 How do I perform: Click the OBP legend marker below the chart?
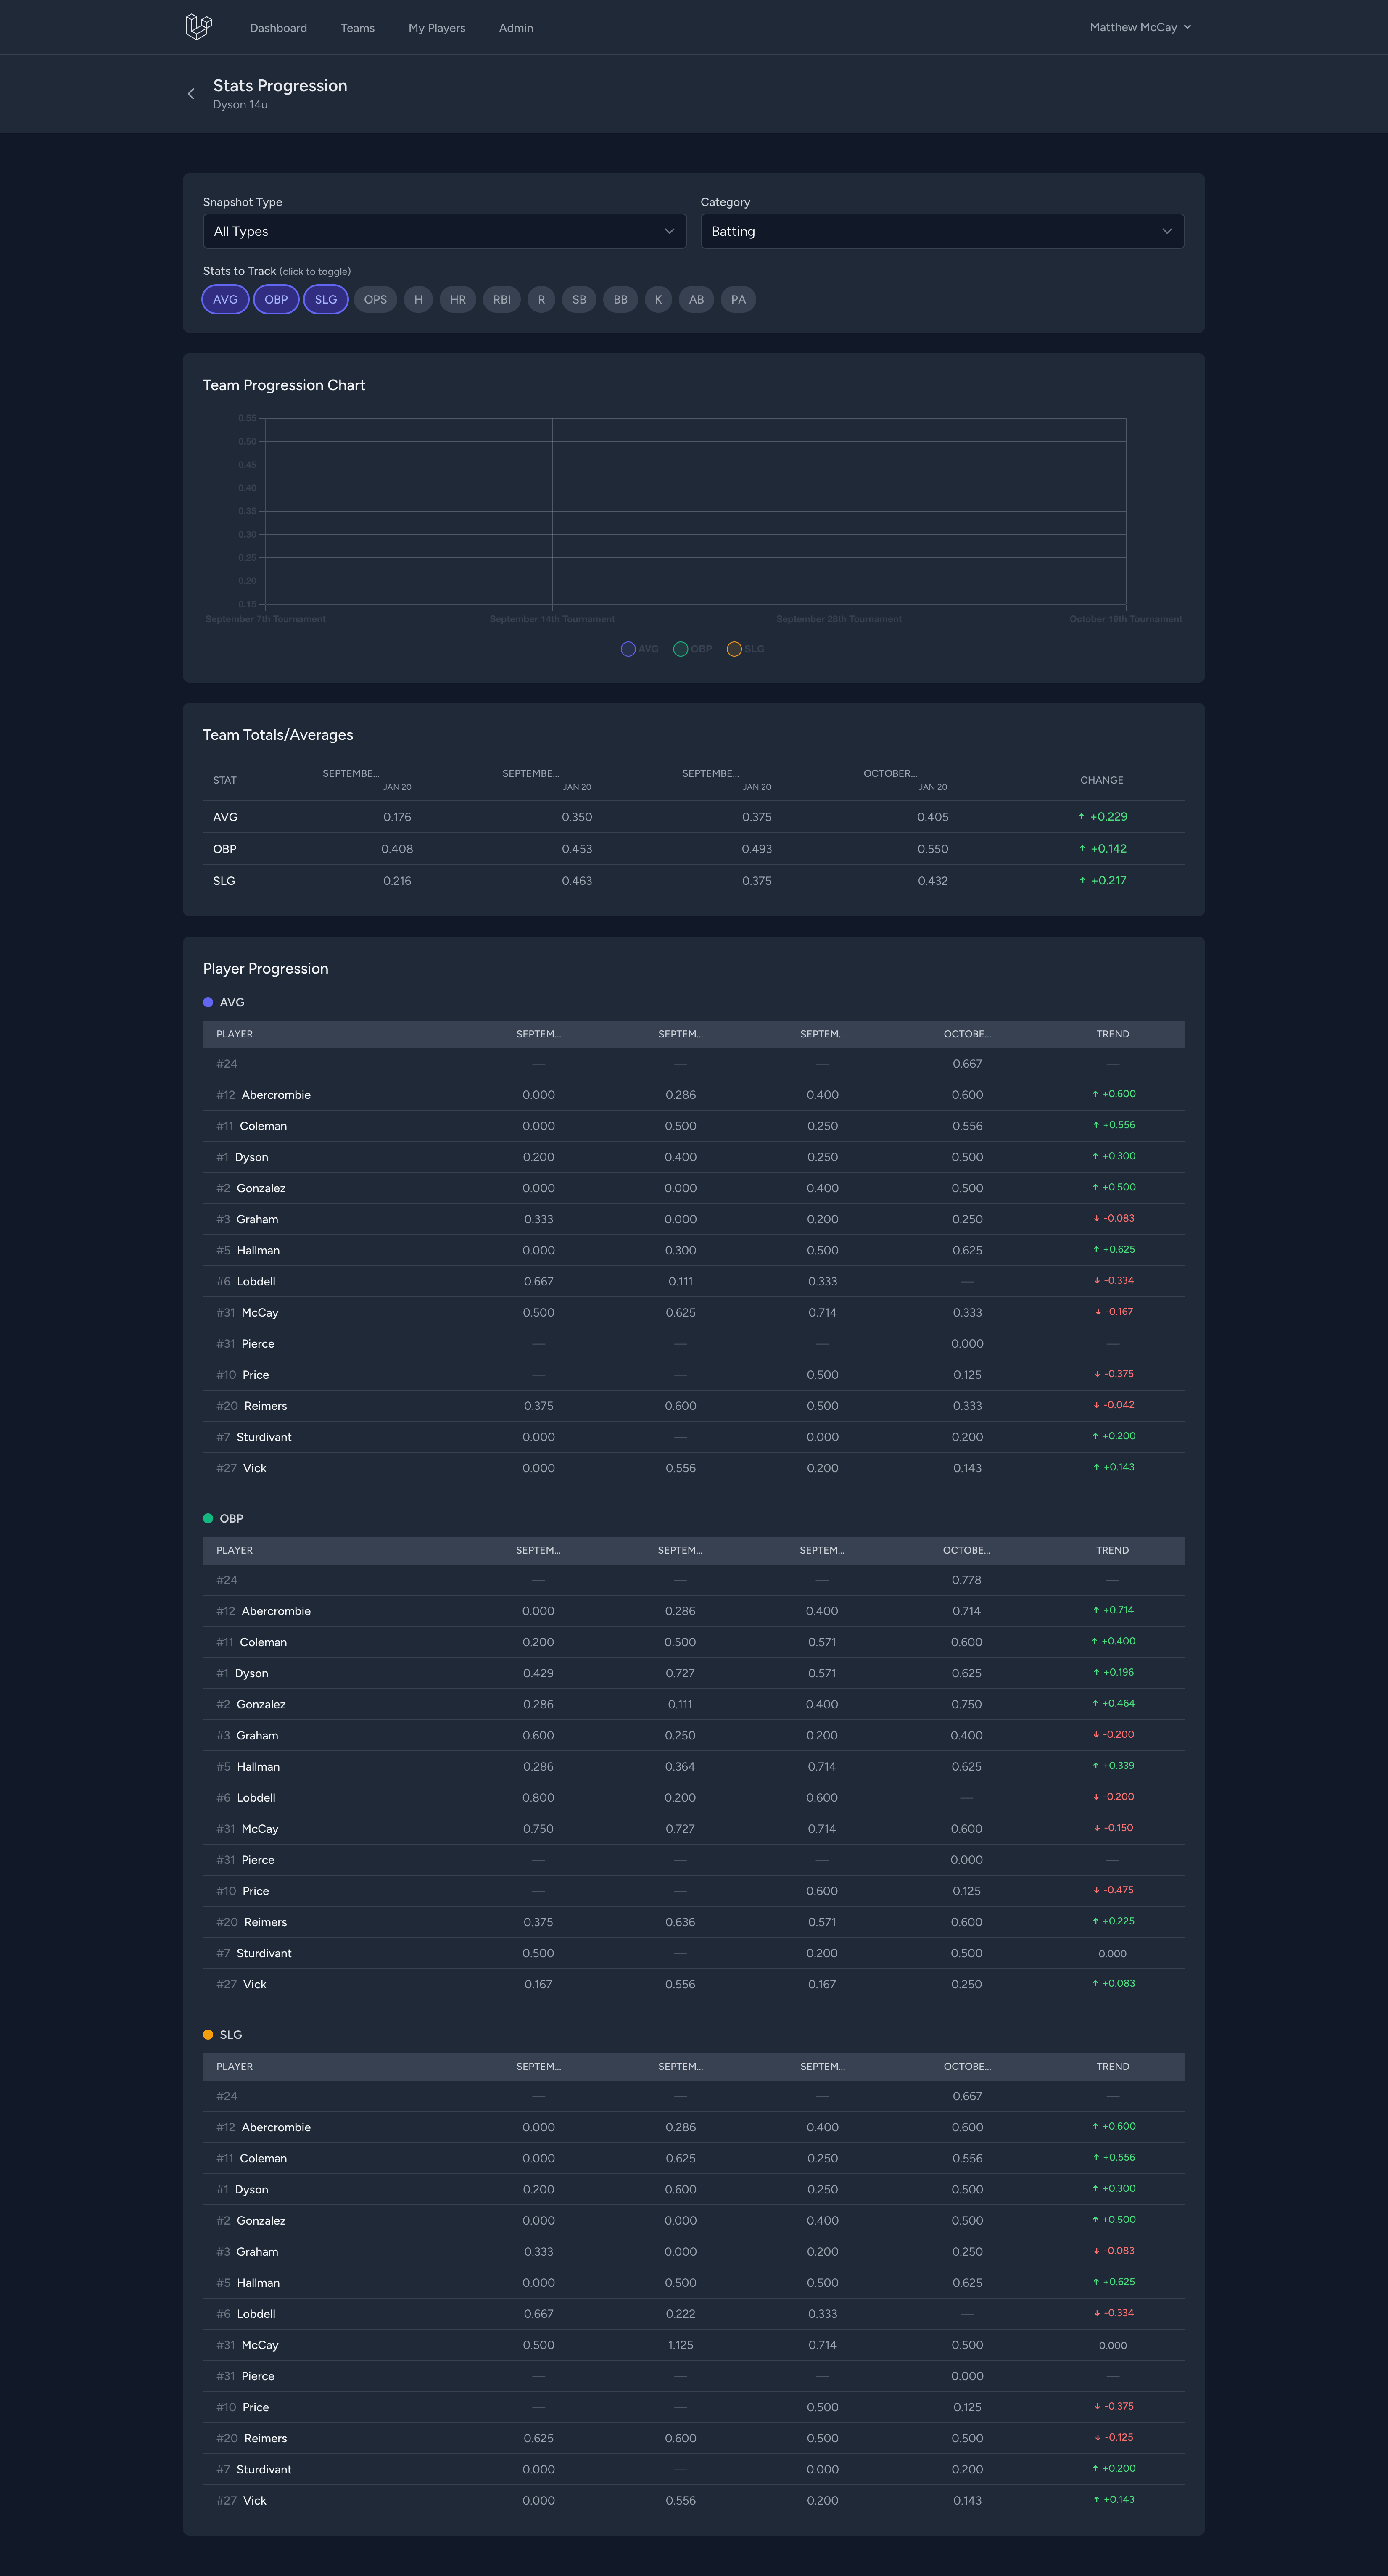pos(681,648)
